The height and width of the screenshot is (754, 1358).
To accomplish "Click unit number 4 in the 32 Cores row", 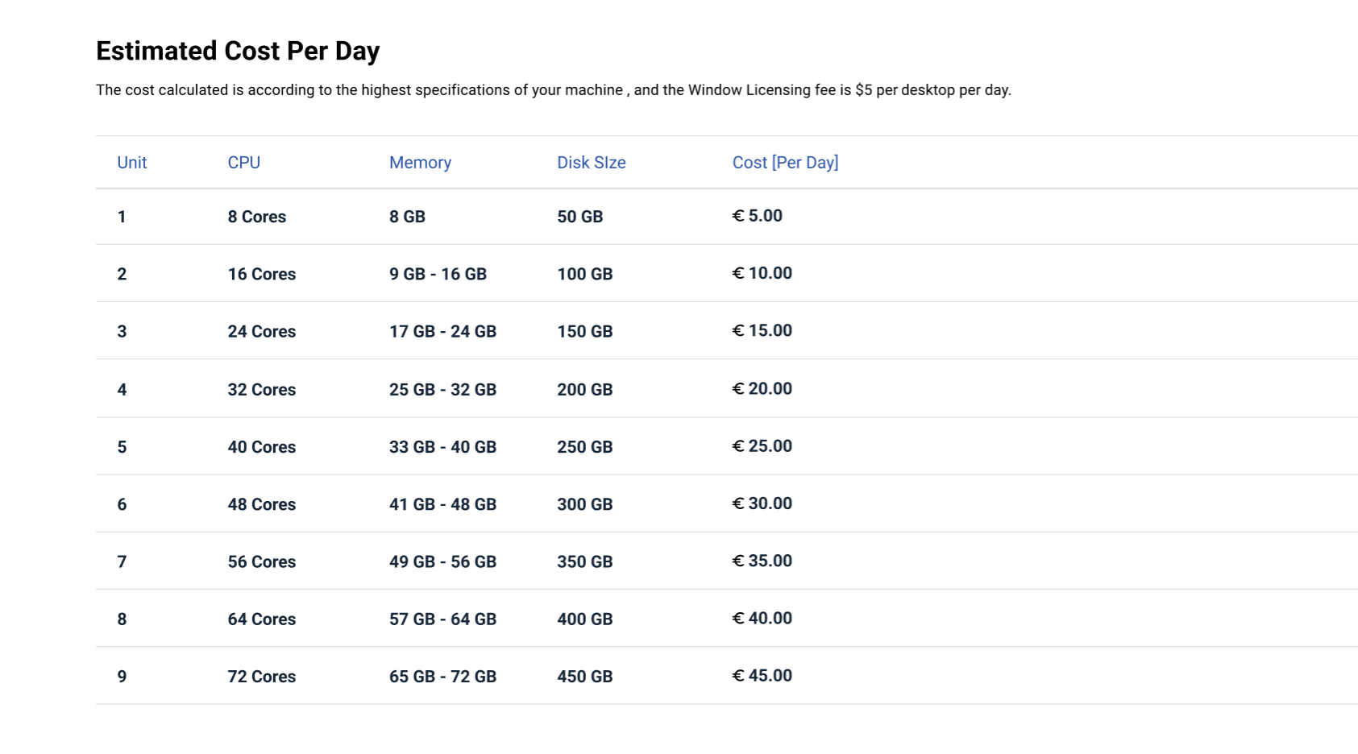I will [x=122, y=389].
